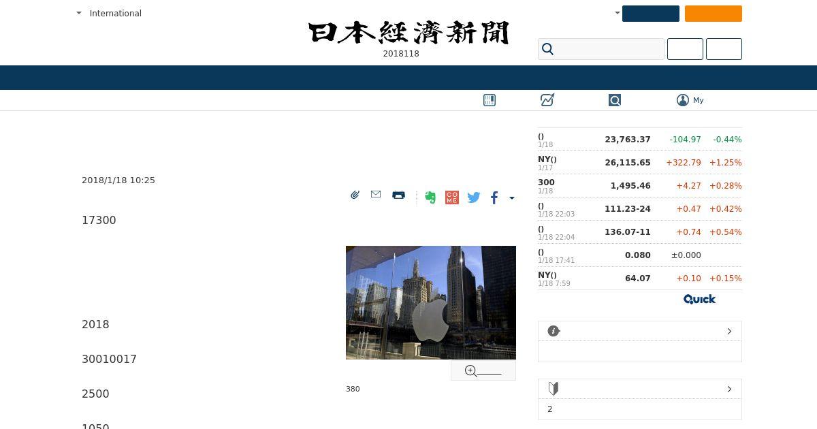The height and width of the screenshot is (429, 817).
Task: Click the article text line 30010017
Action: click(x=109, y=359)
